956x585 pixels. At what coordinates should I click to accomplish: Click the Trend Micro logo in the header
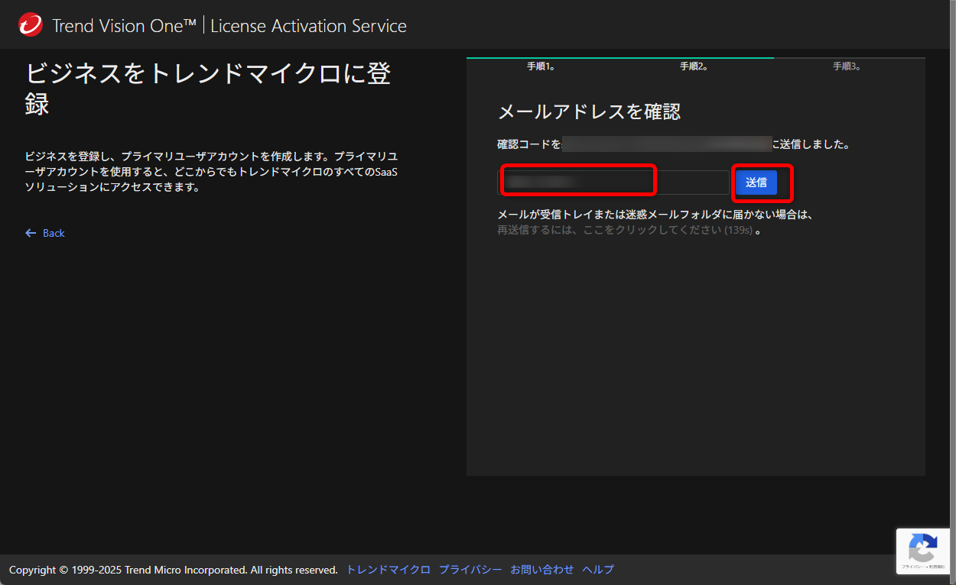point(29,24)
